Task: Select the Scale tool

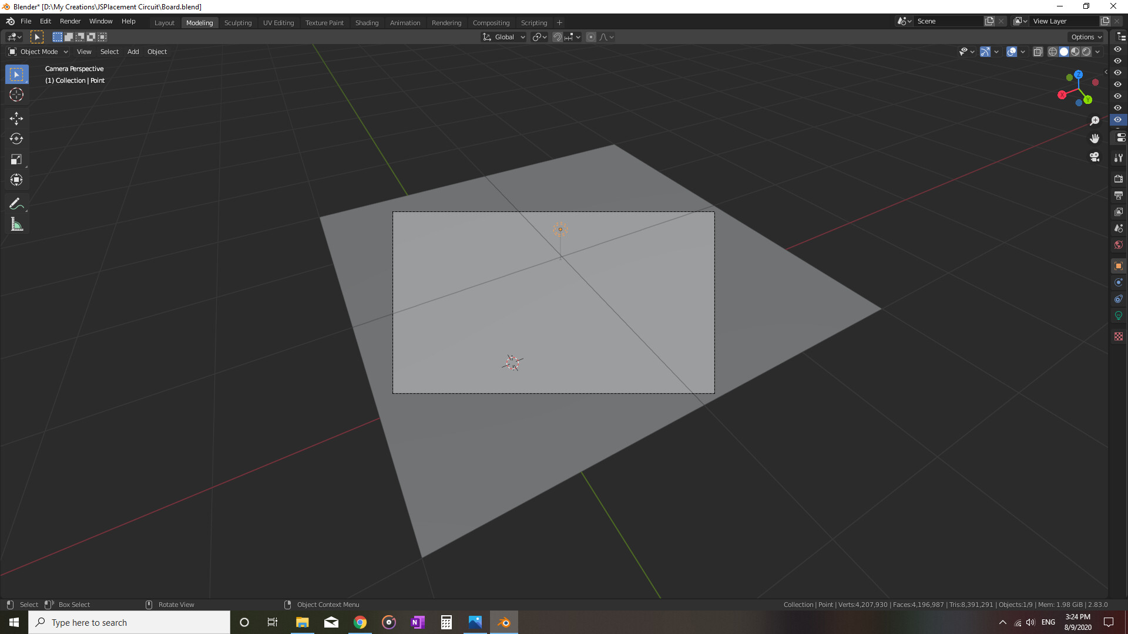Action: 16,159
